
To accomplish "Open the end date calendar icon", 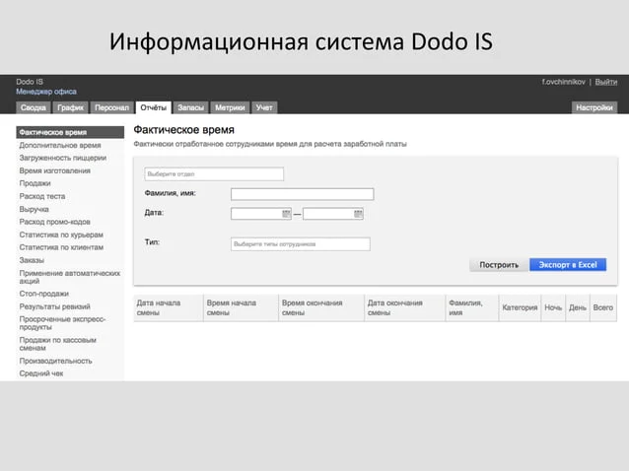I will coord(358,214).
